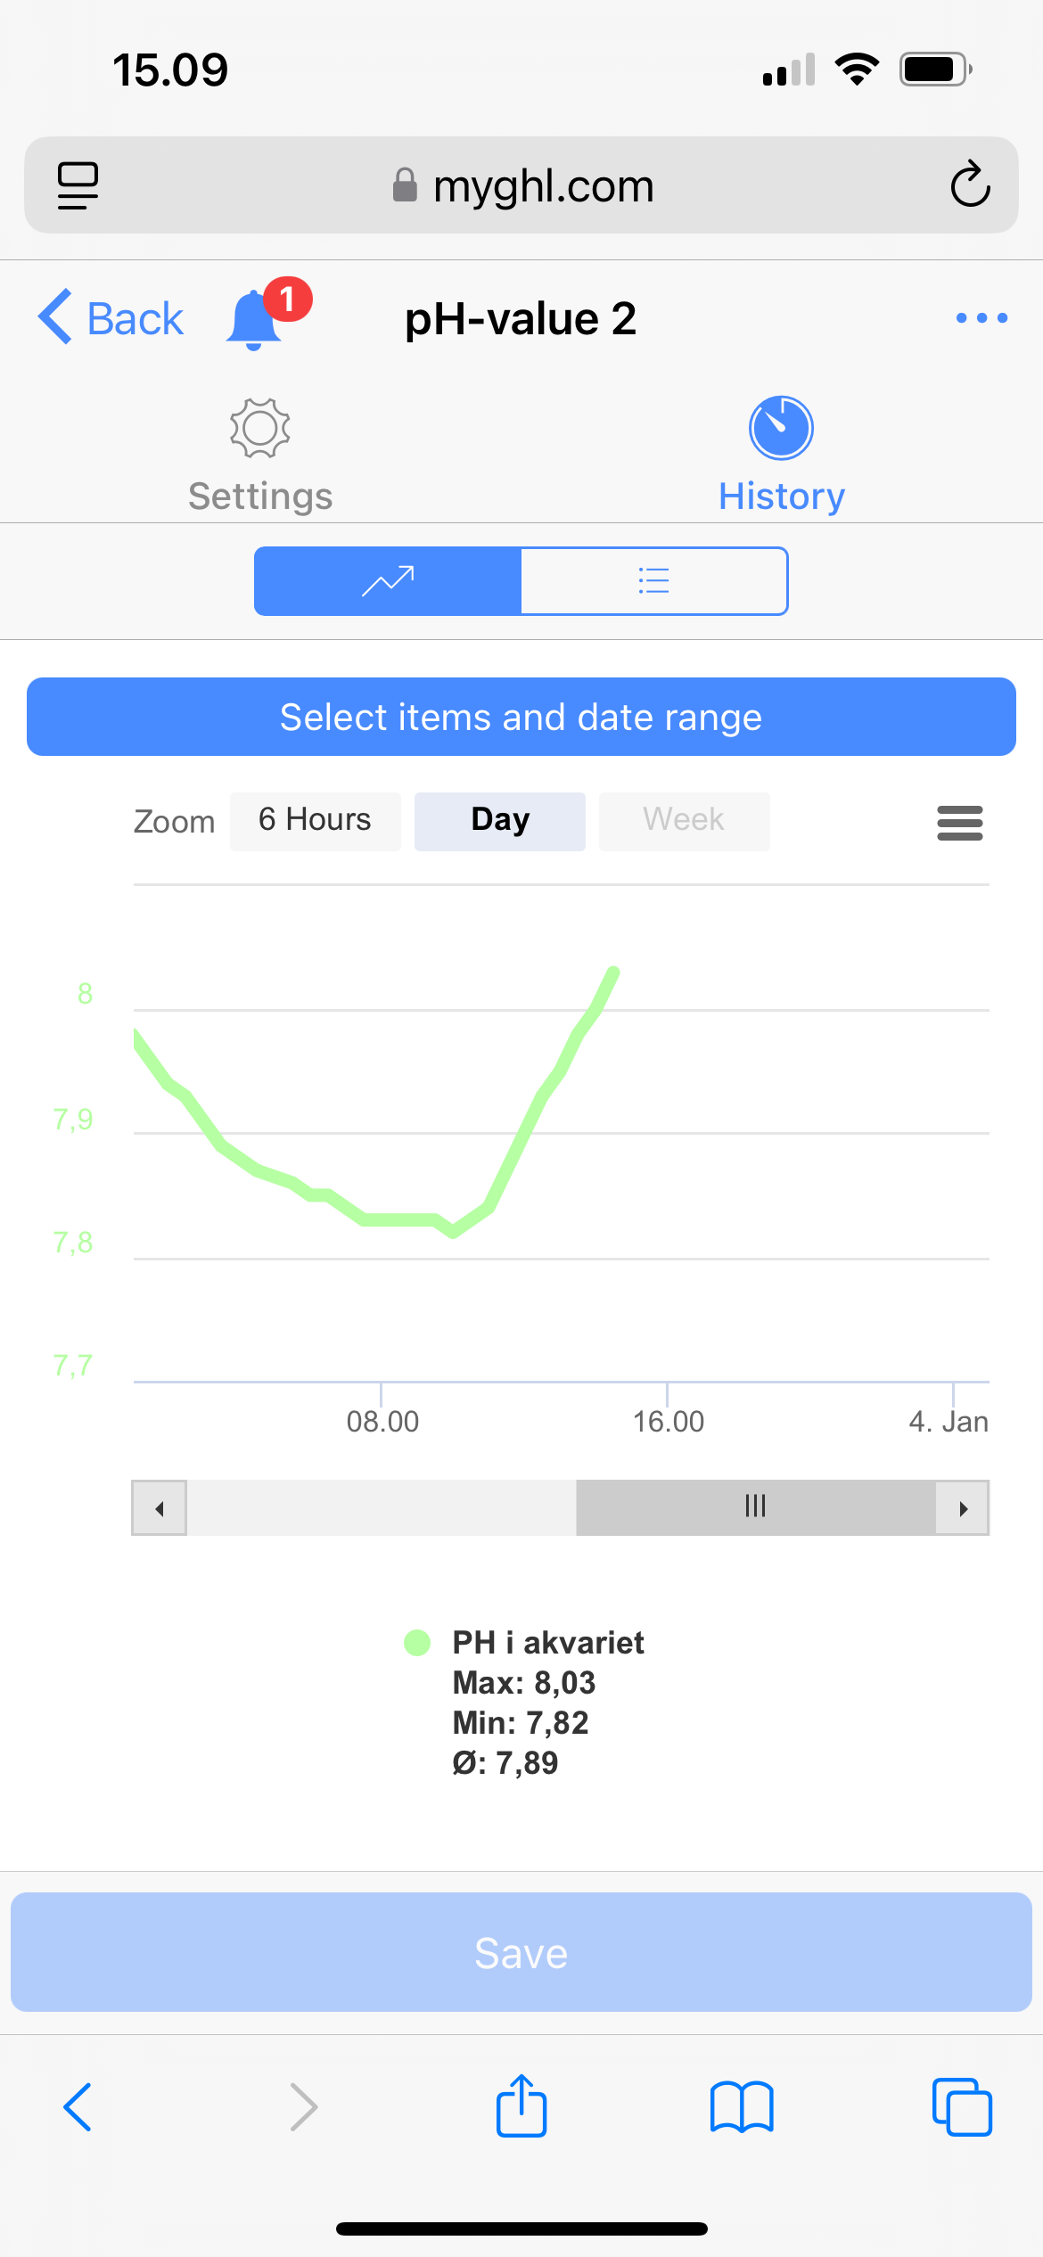The image size is (1043, 2257).
Task: Tap the Save button
Action: (521, 1952)
